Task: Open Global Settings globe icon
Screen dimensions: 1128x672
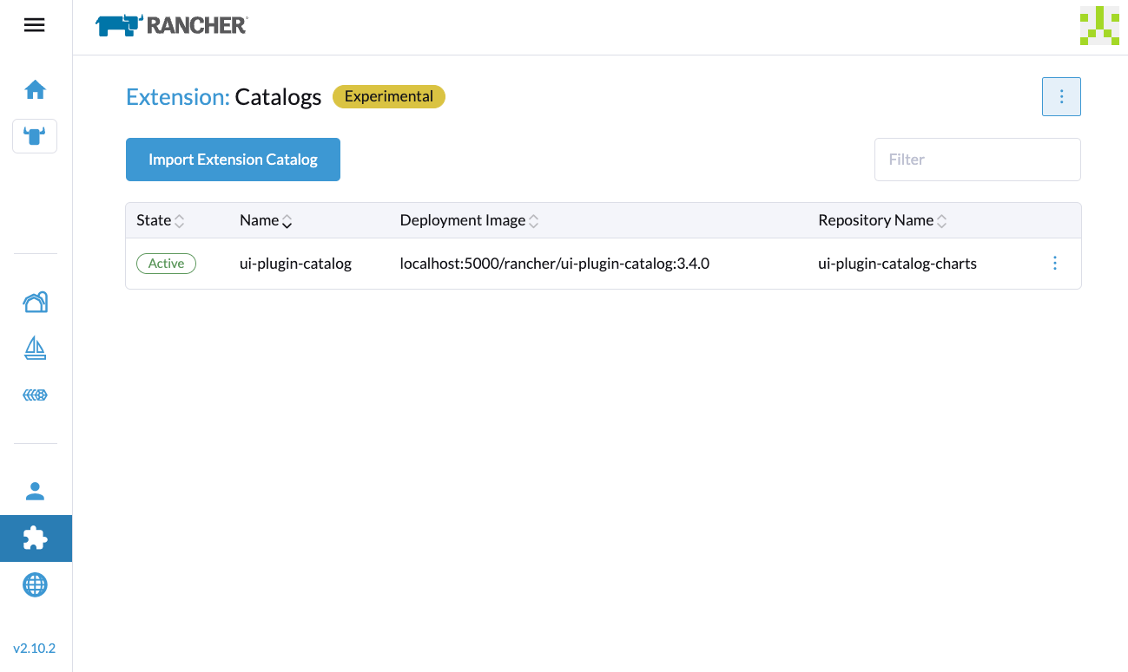Action: 35,584
